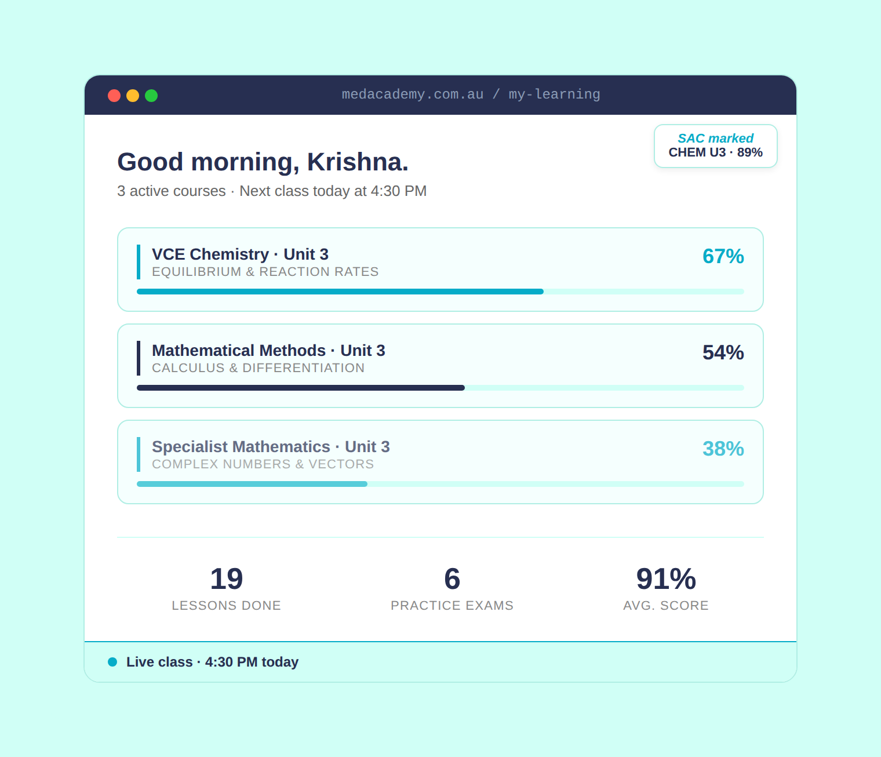Click the Specialist Mathematics progress bar
881x757 pixels.
(x=440, y=484)
